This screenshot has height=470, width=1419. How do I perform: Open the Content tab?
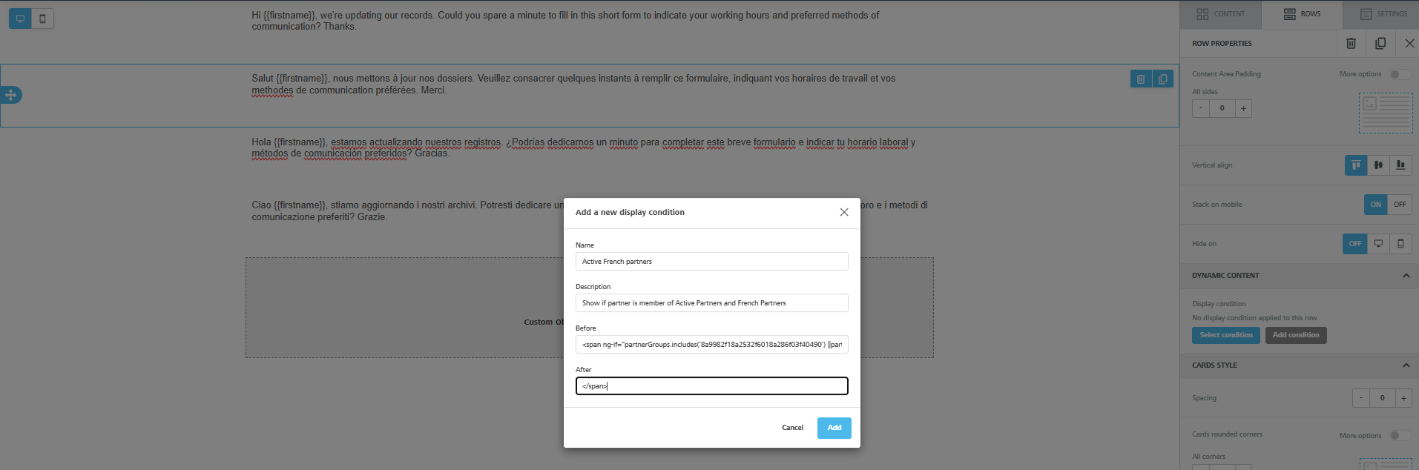(x=1221, y=14)
